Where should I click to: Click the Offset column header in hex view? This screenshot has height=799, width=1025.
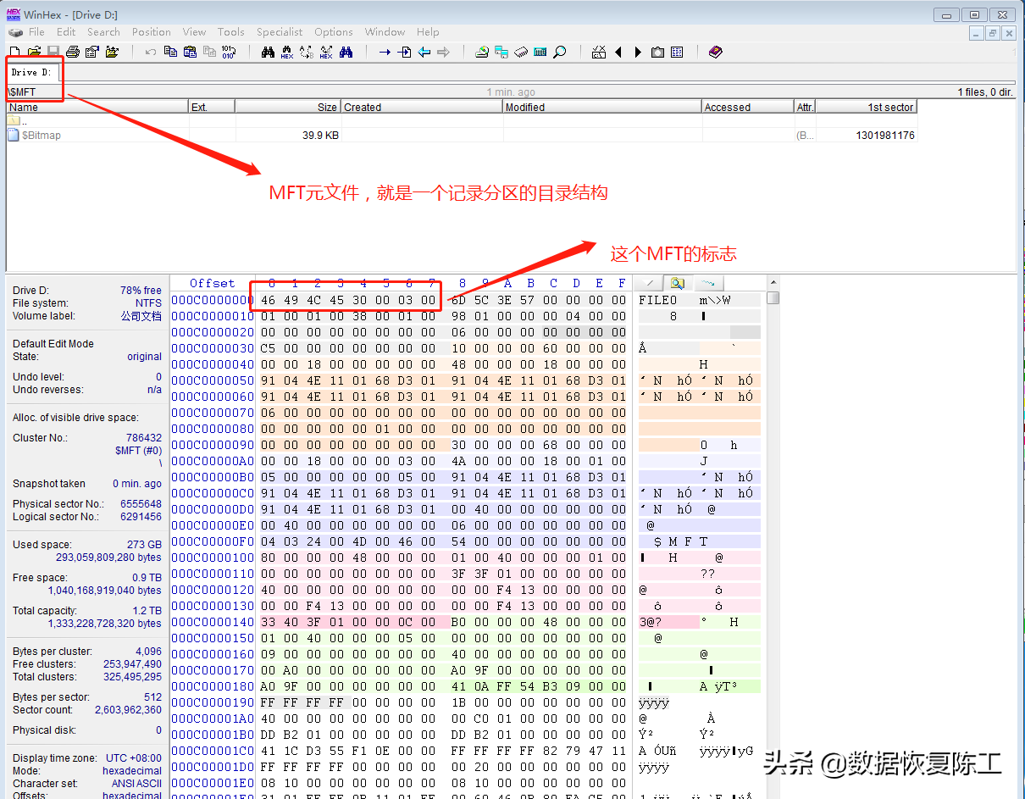(212, 283)
